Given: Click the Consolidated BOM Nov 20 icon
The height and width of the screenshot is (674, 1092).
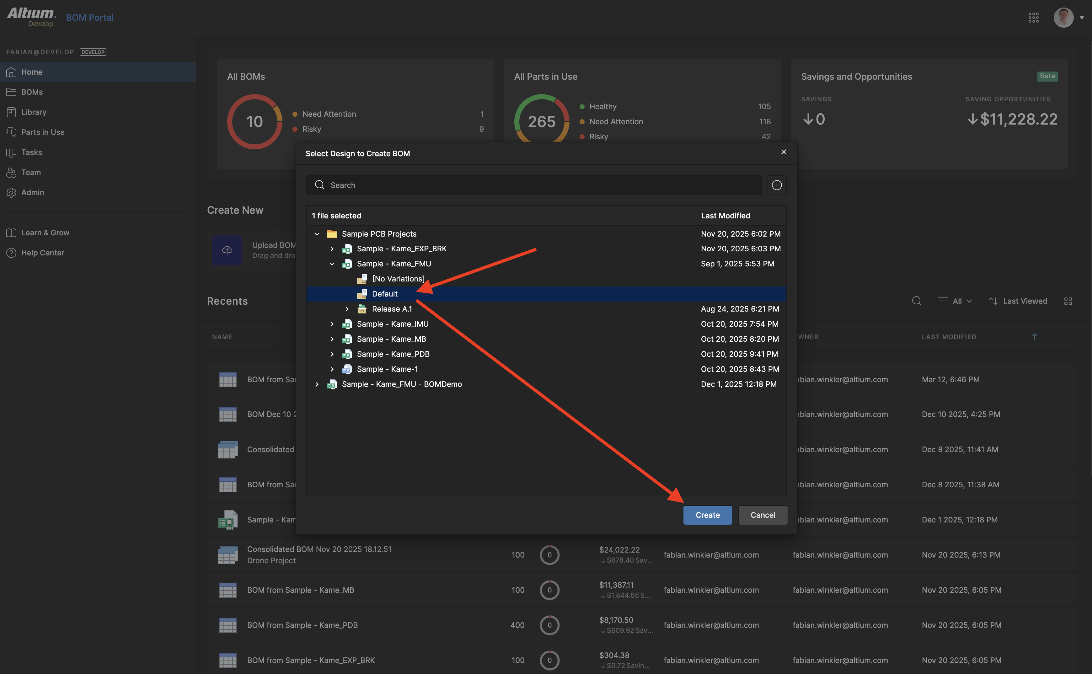Looking at the screenshot, I should click(x=227, y=555).
